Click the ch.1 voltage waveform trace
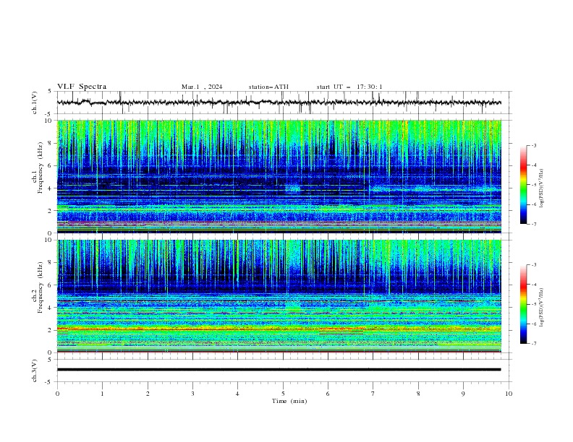This screenshot has height=442, width=573. click(x=279, y=103)
